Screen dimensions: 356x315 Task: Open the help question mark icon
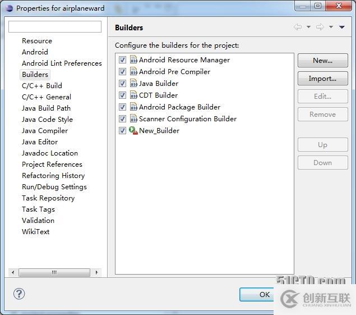(x=19, y=294)
